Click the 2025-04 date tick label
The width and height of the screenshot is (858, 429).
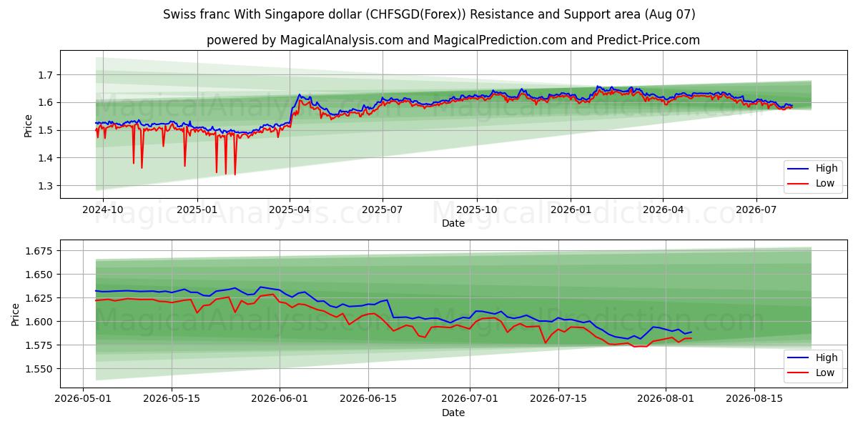[x=289, y=210]
